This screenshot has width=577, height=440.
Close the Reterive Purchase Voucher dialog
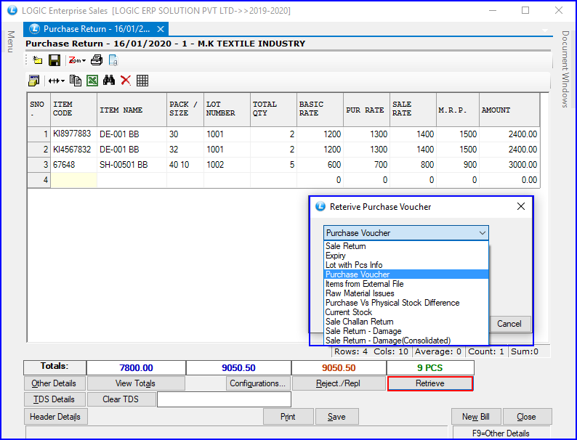(x=521, y=207)
